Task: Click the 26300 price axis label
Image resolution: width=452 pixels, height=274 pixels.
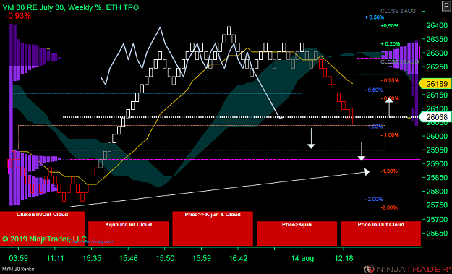Action: pyautogui.click(x=437, y=53)
